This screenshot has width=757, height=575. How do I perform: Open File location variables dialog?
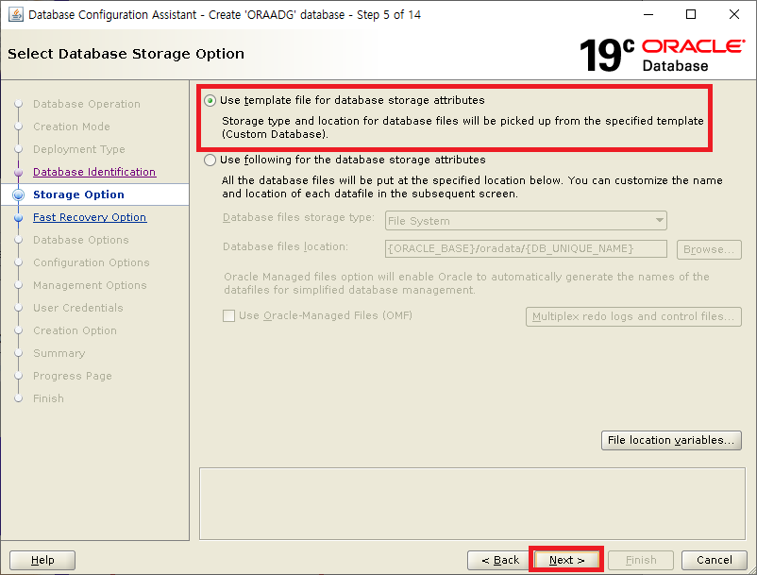pos(671,440)
